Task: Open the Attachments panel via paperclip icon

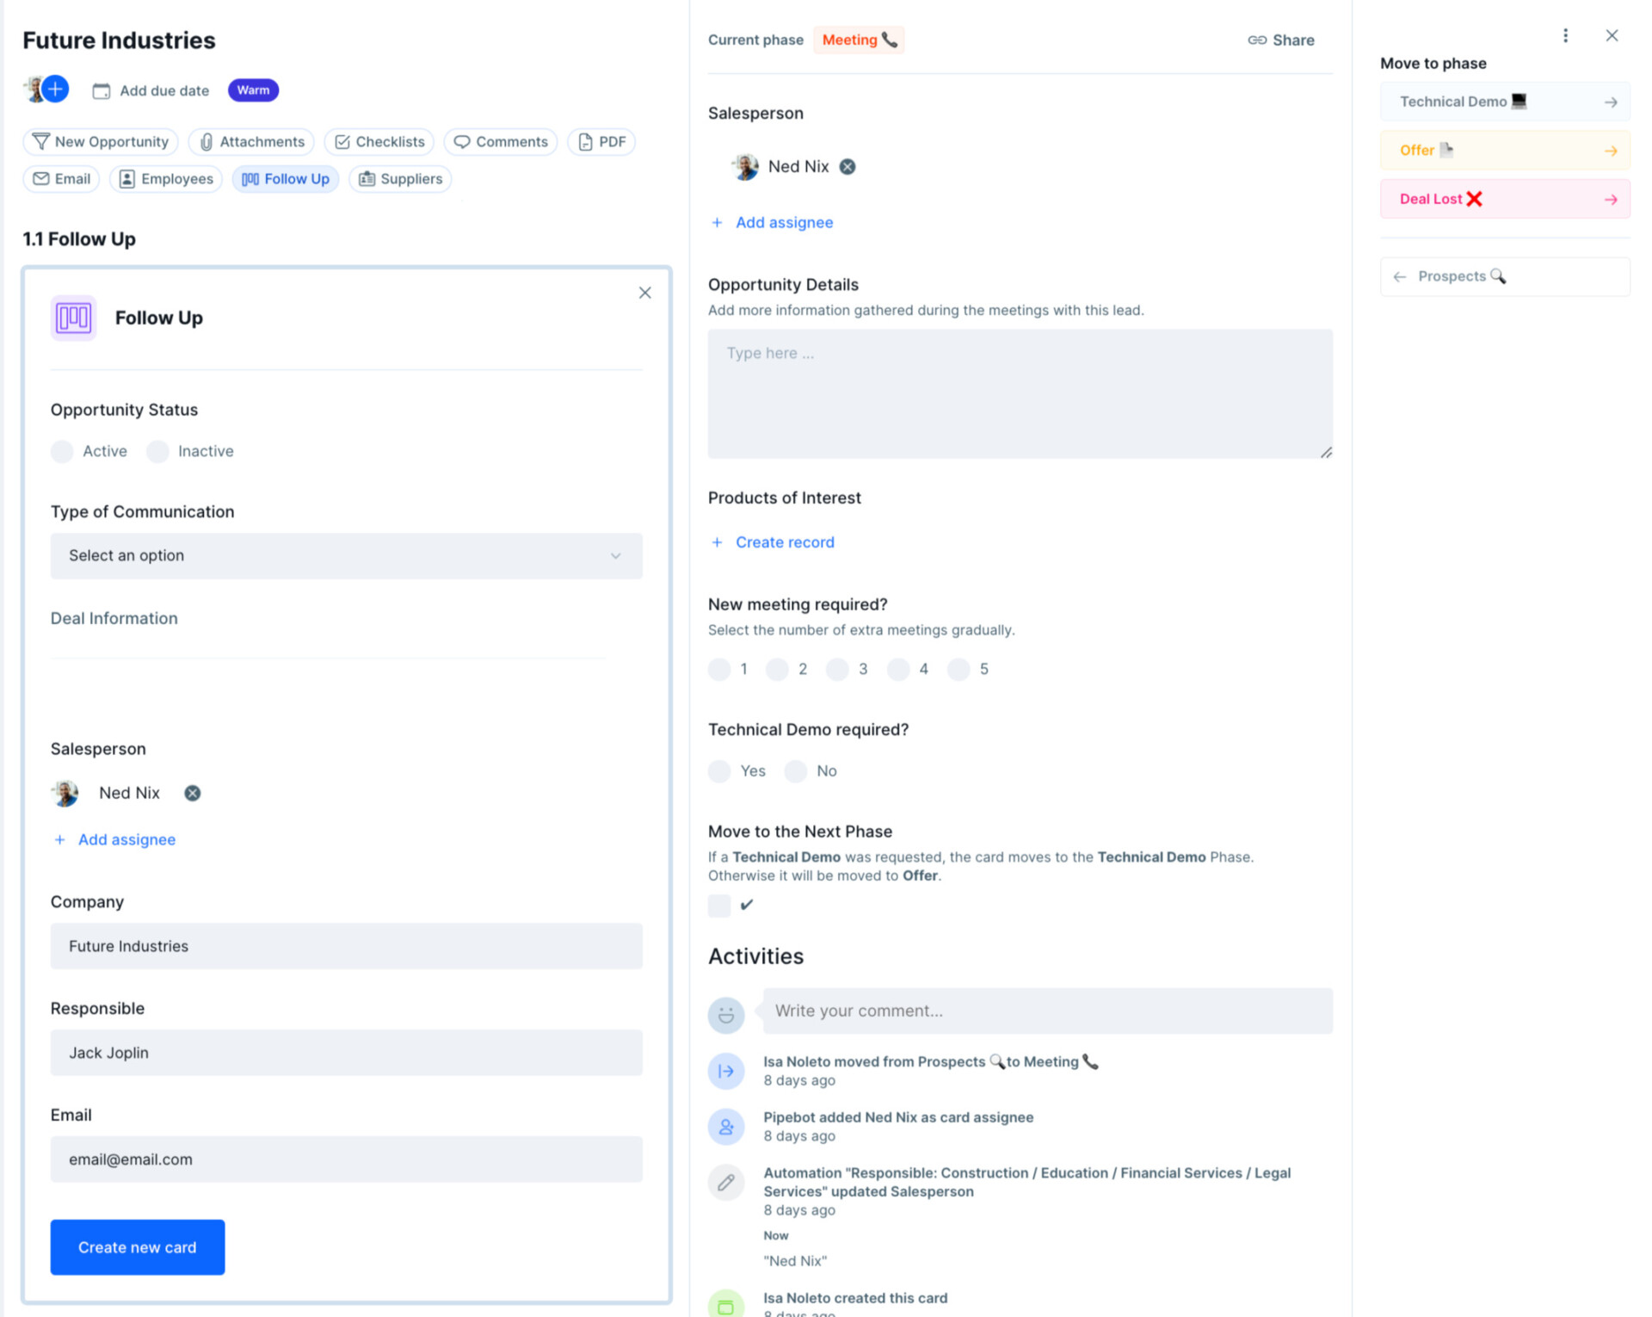Action: click(206, 141)
